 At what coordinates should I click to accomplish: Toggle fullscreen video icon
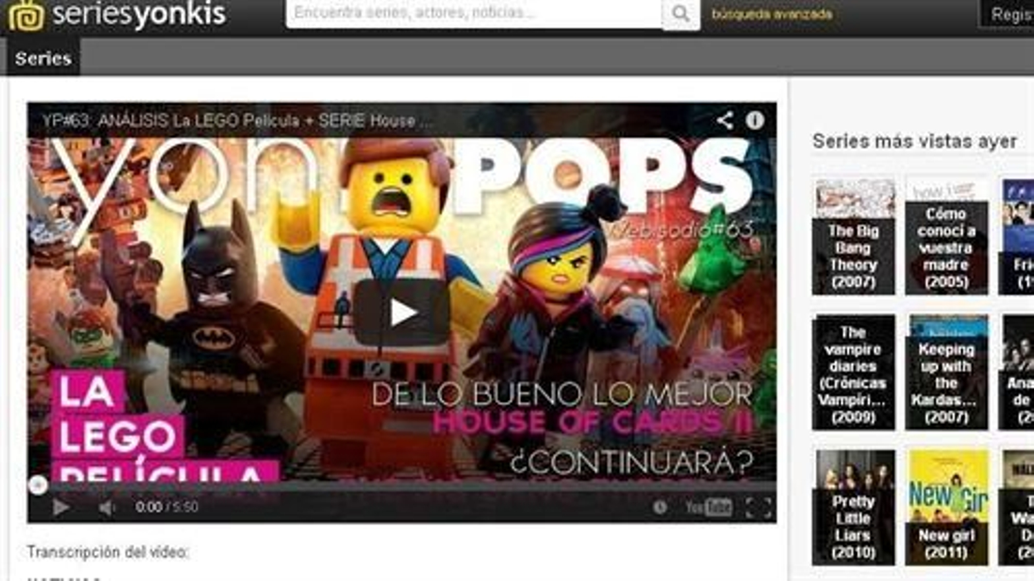(x=759, y=507)
